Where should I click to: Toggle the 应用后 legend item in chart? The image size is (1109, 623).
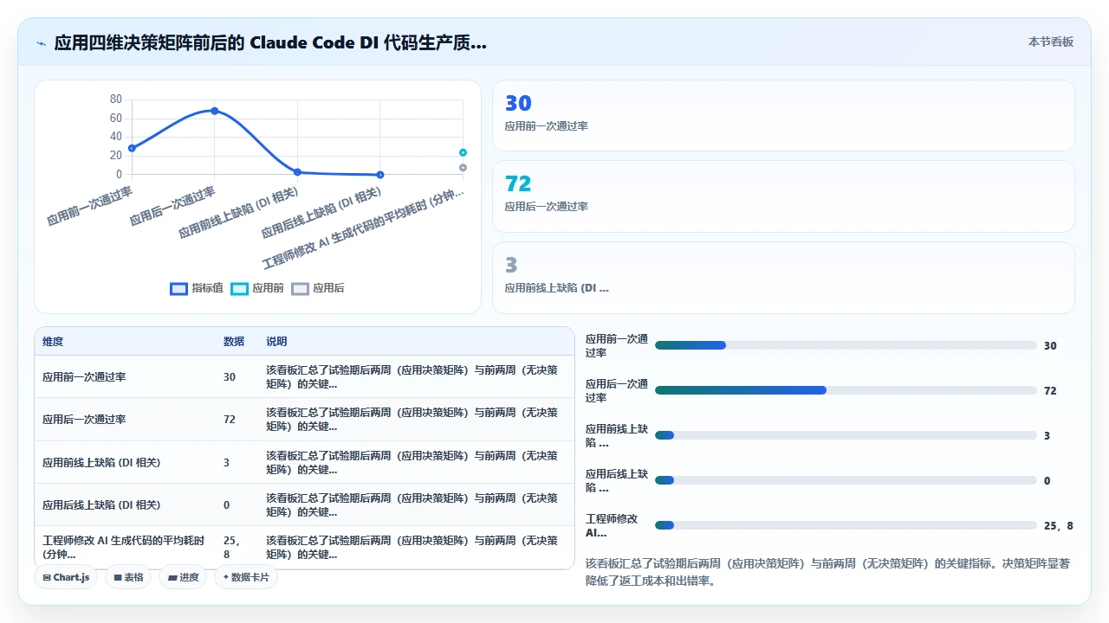point(318,288)
